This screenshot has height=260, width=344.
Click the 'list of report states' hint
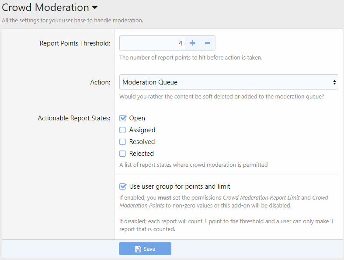193,165
